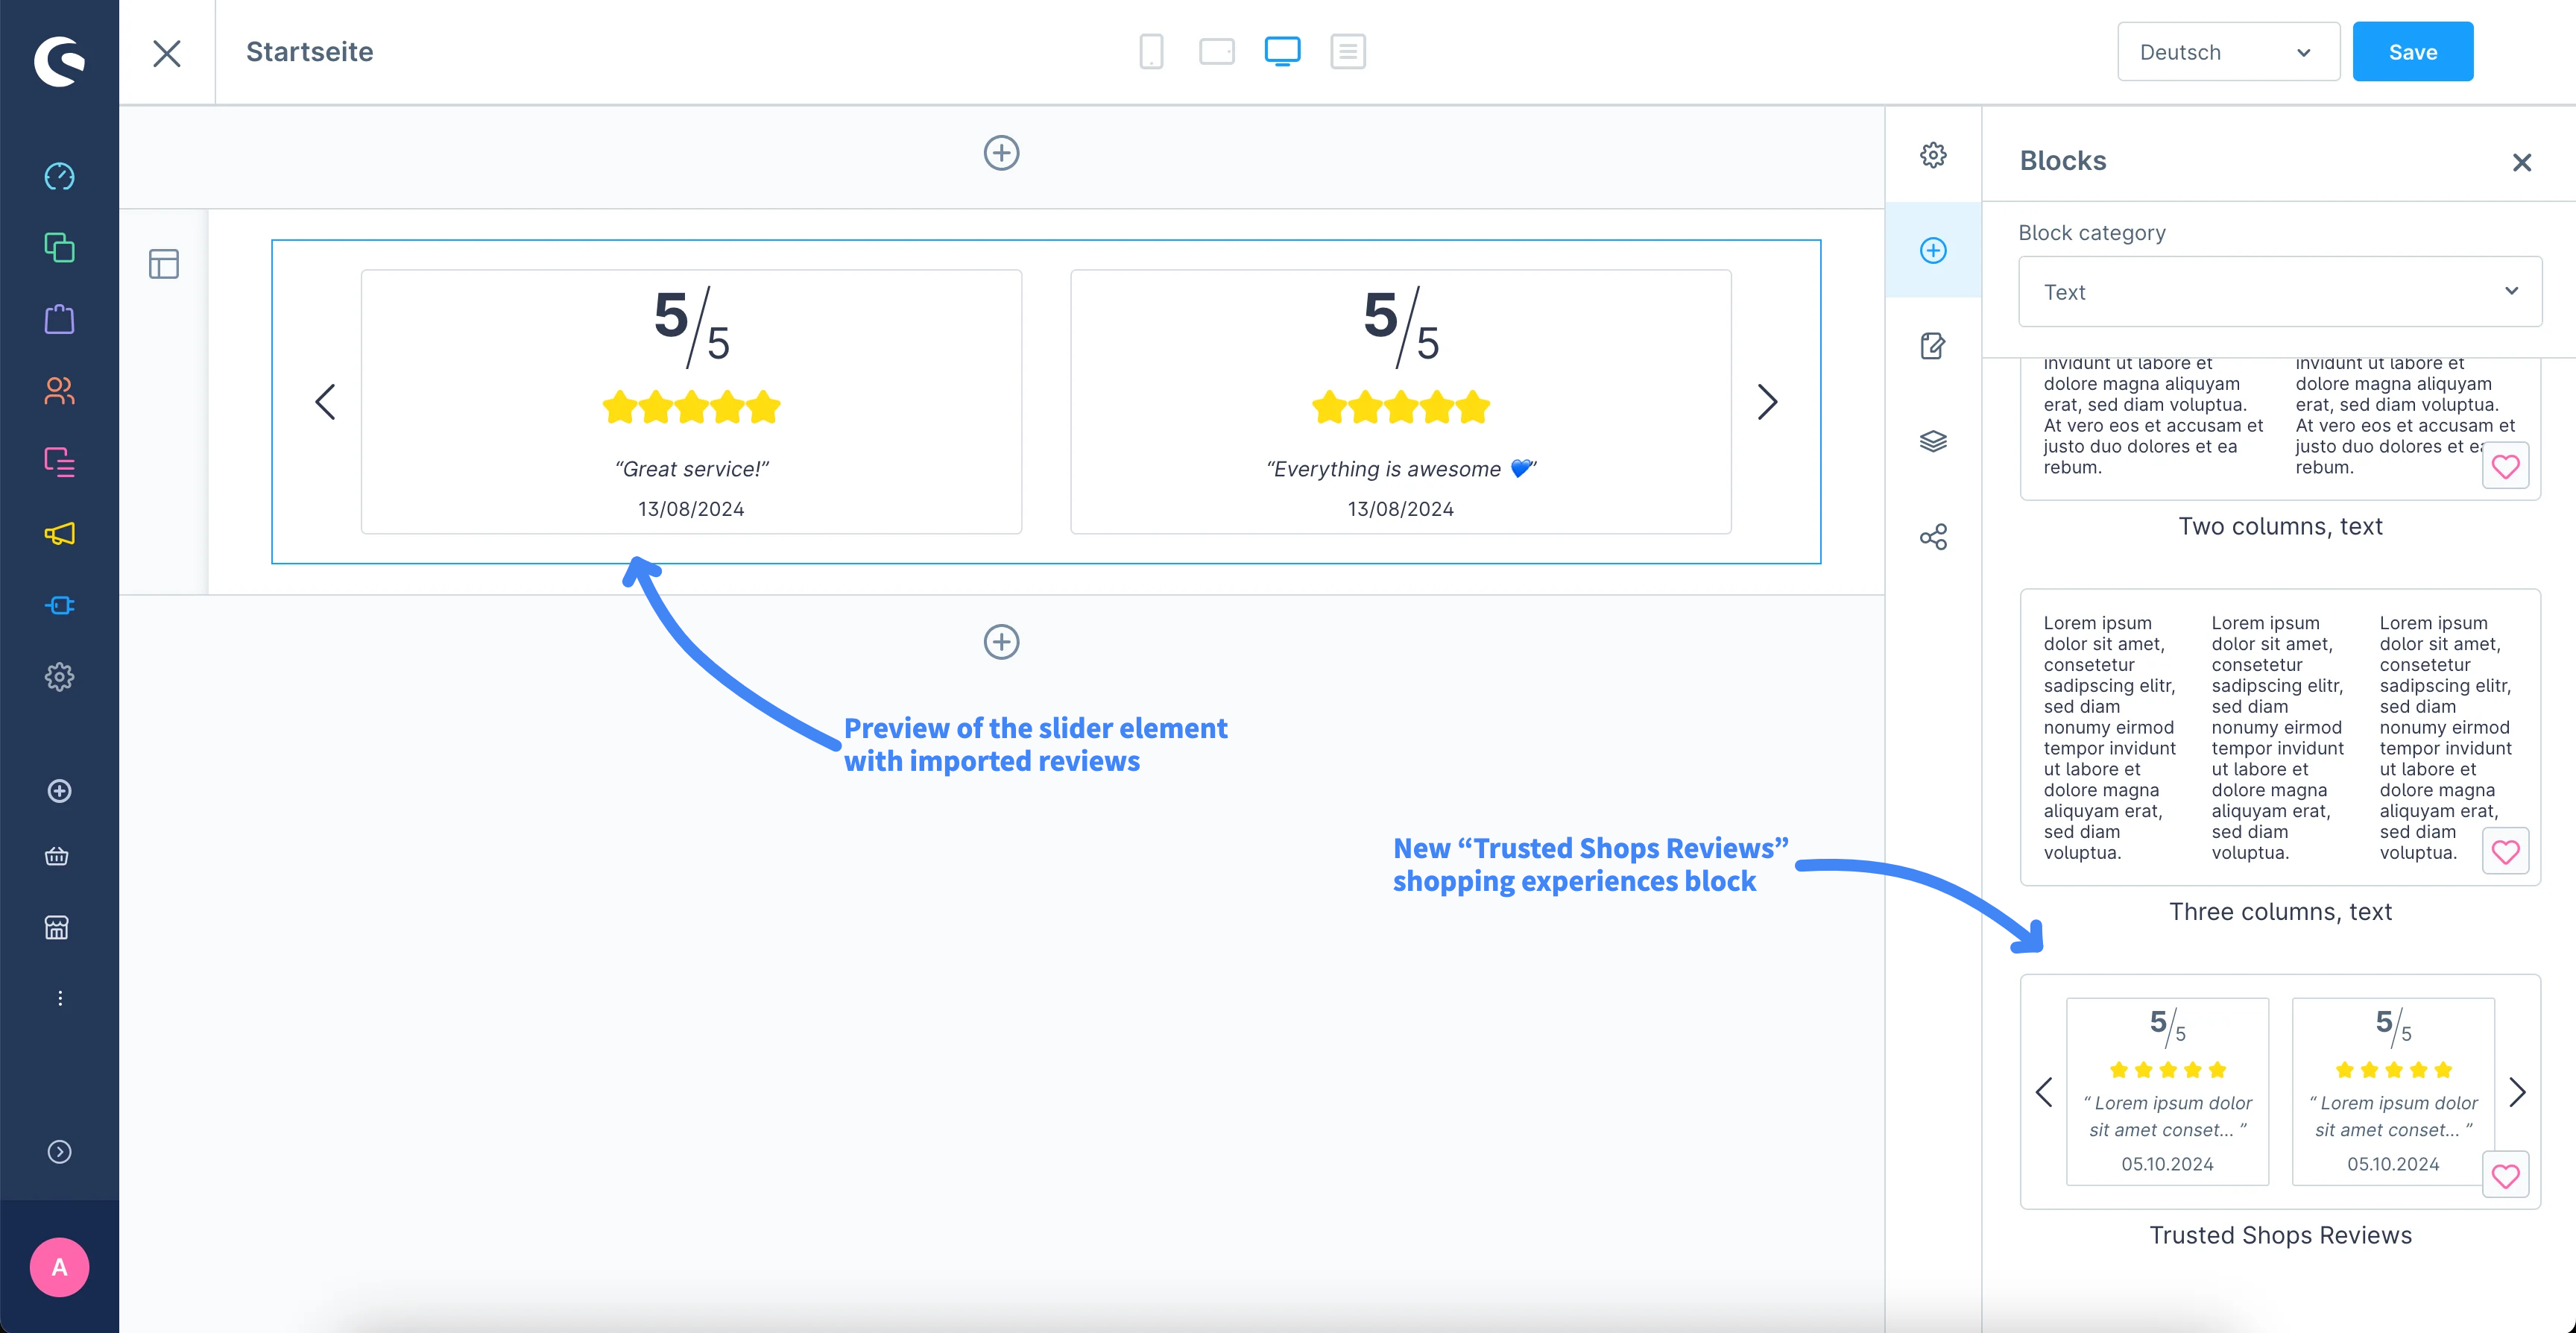Click the Trusted Shops Reviews label
The image size is (2576, 1333).
[x=2280, y=1235]
